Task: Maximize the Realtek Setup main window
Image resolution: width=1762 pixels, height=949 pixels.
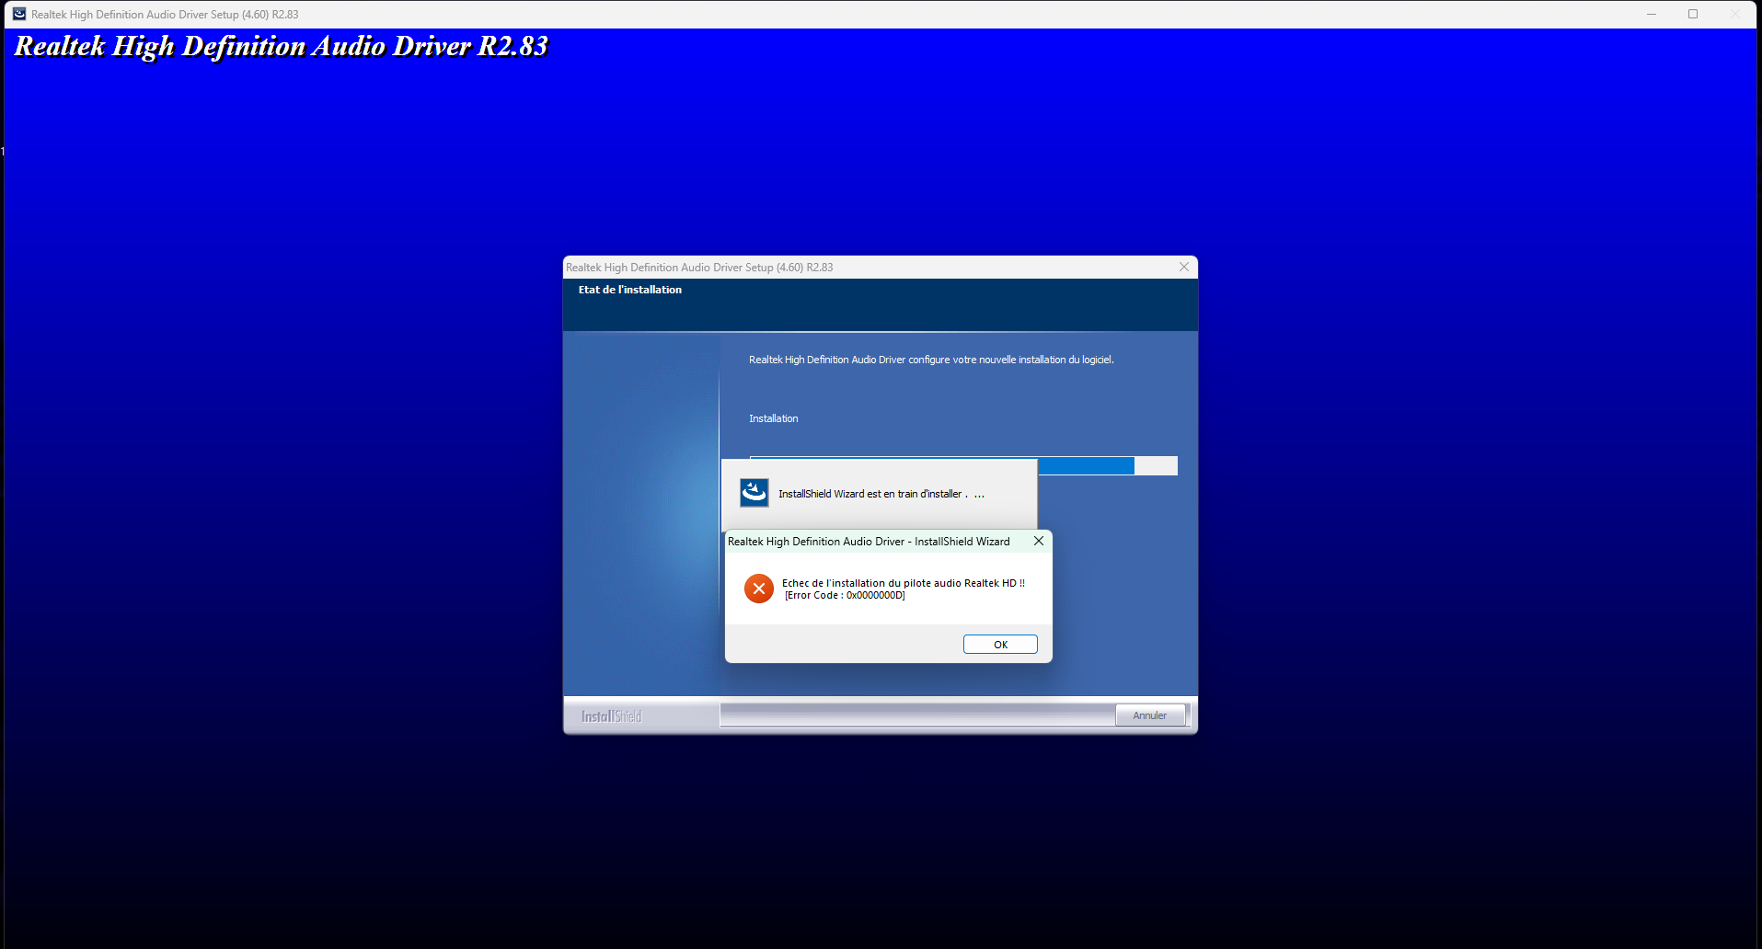Action: (1693, 14)
